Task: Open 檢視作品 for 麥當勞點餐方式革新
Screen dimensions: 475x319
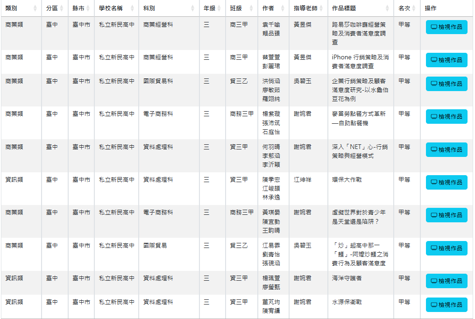Action: (447, 116)
